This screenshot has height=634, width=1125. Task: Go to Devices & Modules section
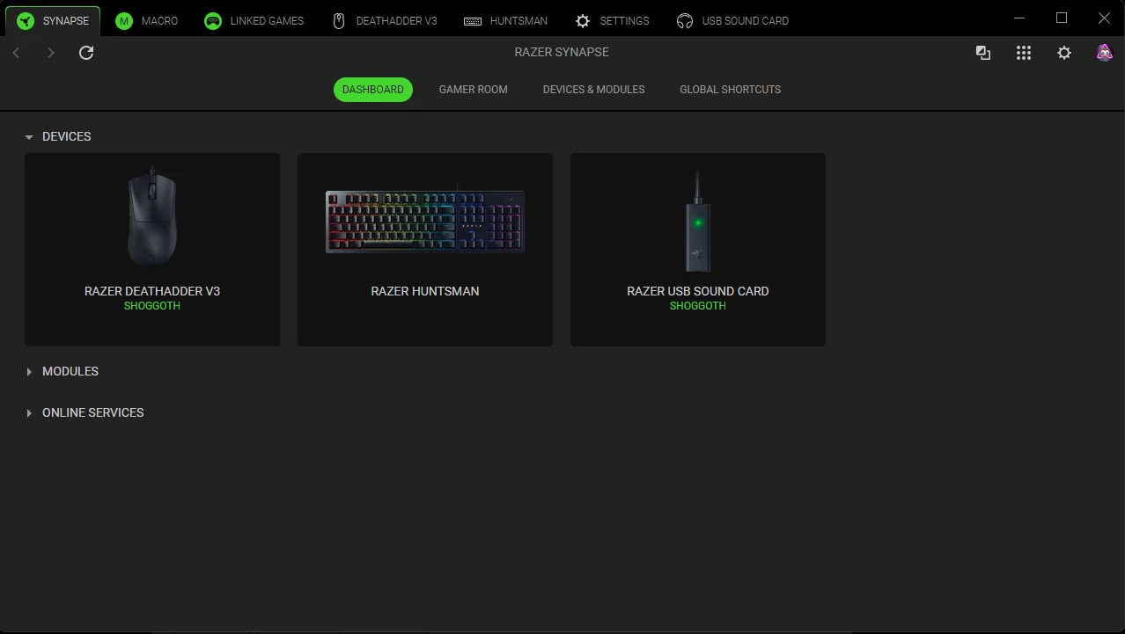pyautogui.click(x=594, y=90)
